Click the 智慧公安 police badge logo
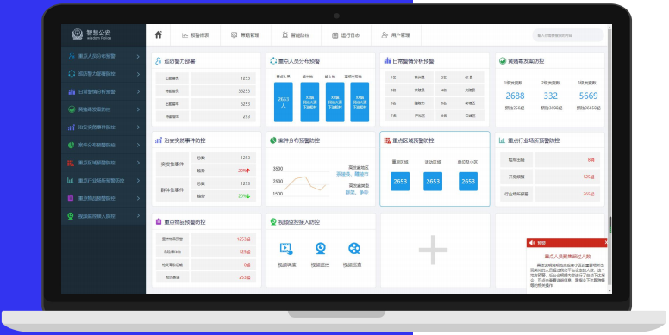 click(78, 34)
